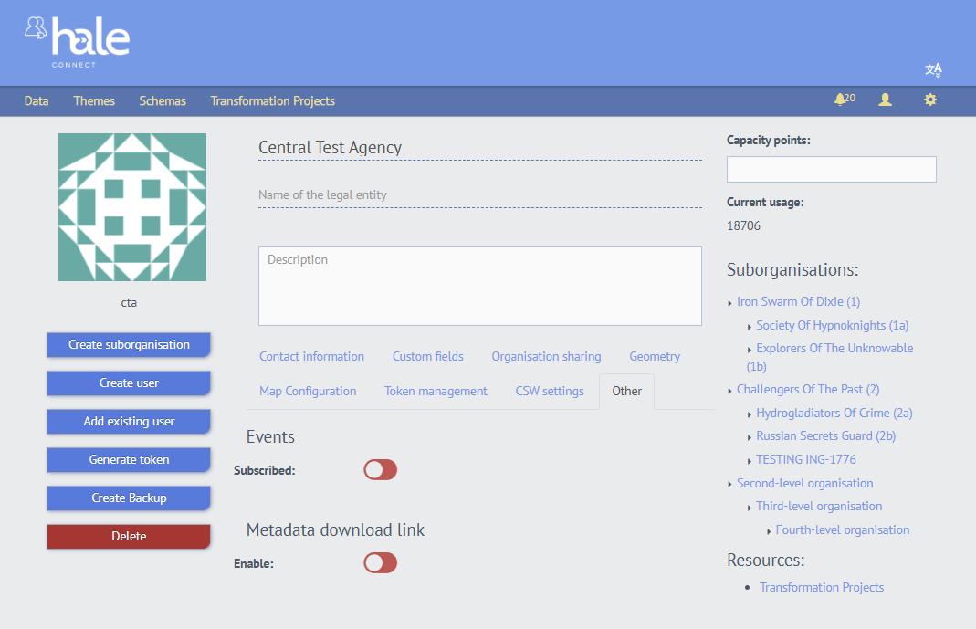Viewport: 976px width, 629px height.
Task: Switch to the Geometry tab
Action: pyautogui.click(x=655, y=357)
